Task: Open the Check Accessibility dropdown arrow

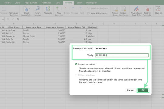Action: pos(29,8)
